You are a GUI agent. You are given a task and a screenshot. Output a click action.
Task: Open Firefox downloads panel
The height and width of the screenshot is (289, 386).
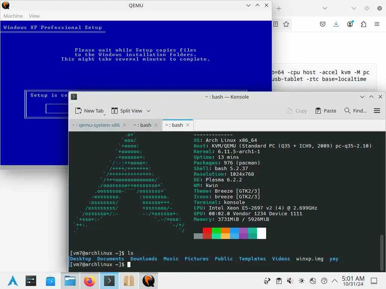(x=336, y=24)
